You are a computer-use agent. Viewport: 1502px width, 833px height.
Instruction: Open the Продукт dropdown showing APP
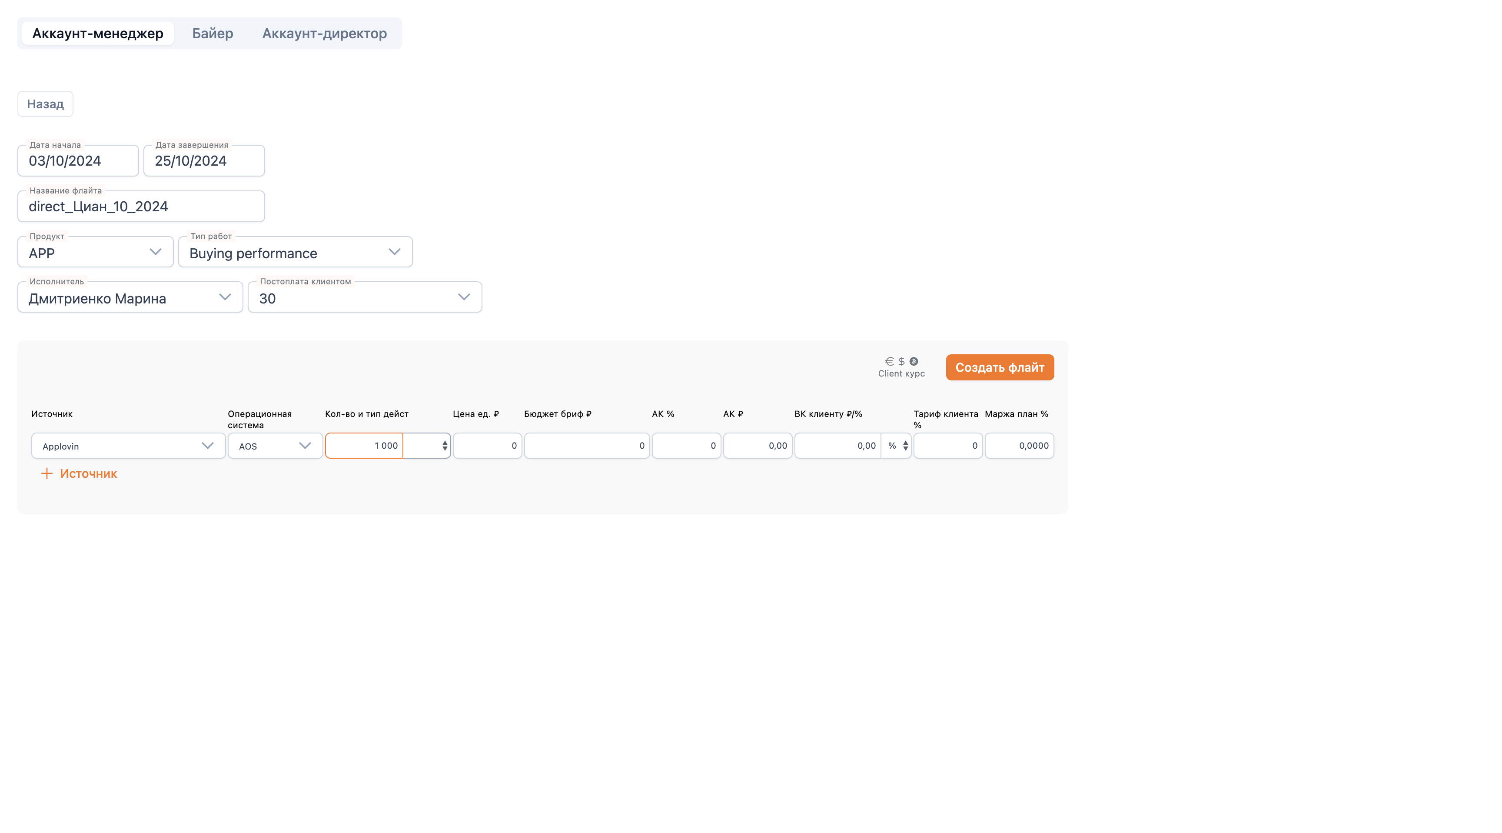pos(96,252)
